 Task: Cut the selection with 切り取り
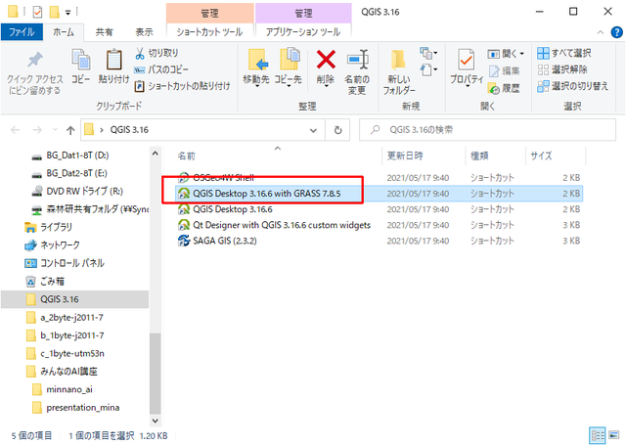click(x=156, y=53)
